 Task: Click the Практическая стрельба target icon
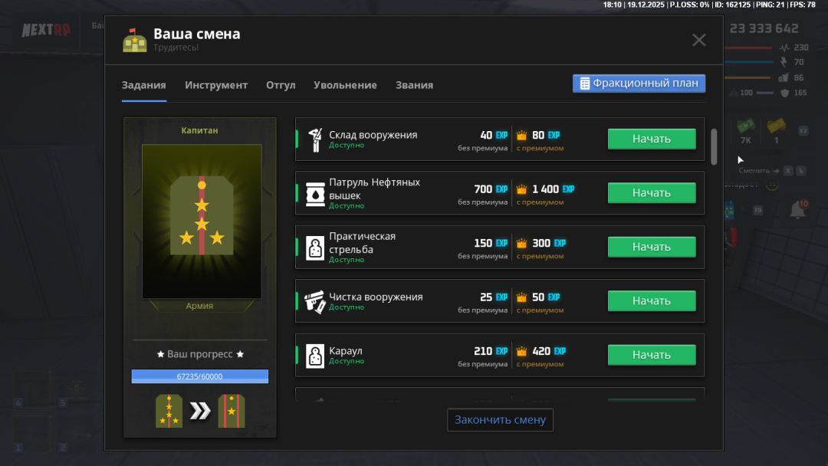coord(314,248)
